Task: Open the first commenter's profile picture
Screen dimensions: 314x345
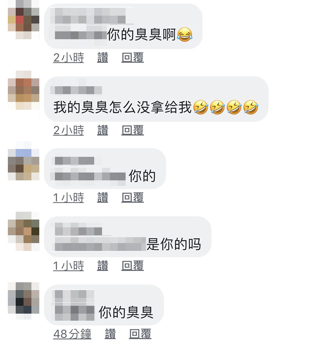Action: coord(24,20)
